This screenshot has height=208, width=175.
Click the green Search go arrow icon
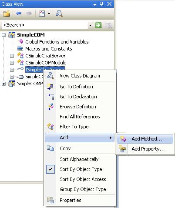98,25
